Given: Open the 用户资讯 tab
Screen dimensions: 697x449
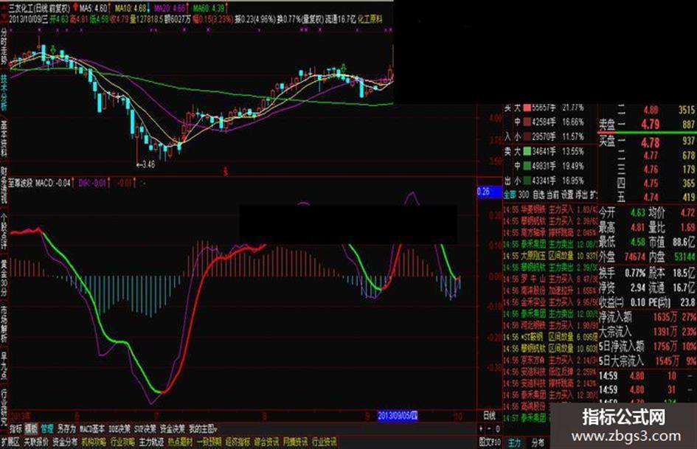Looking at the screenshot, I should click(295, 442).
